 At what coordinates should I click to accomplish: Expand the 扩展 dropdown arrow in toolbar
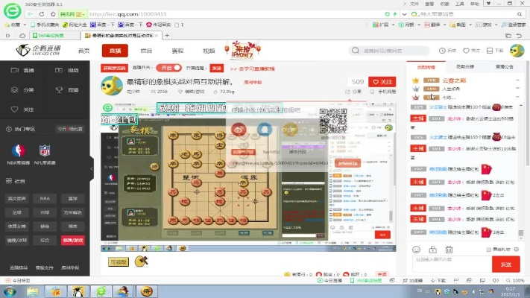[393, 25]
